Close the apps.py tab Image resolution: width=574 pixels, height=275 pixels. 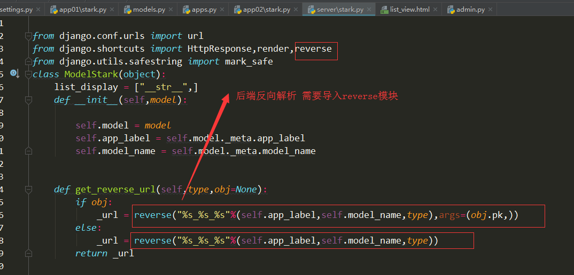pyautogui.click(x=221, y=10)
